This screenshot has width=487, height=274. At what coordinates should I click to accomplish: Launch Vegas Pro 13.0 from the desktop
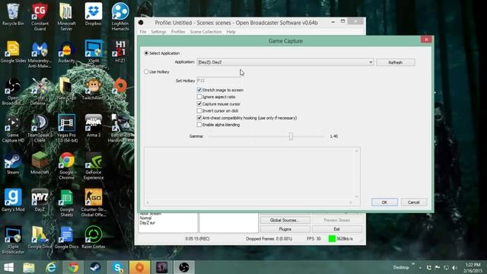coord(66,129)
